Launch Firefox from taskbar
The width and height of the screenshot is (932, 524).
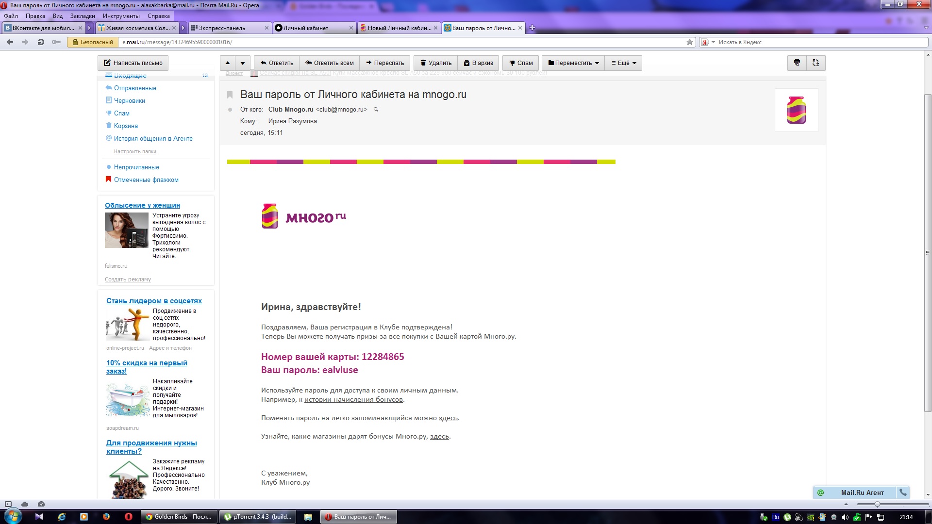tap(106, 517)
